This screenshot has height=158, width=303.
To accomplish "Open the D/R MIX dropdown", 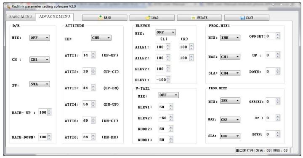I will (40, 38).
